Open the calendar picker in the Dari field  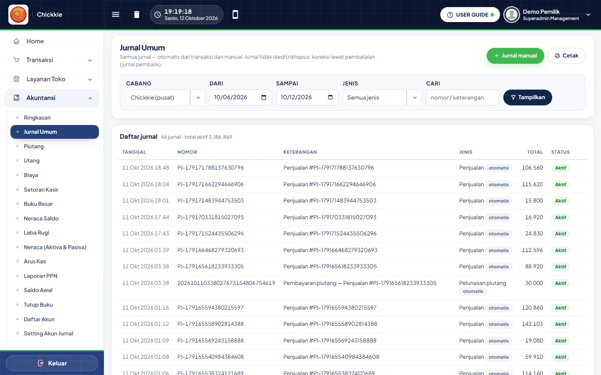coord(264,97)
